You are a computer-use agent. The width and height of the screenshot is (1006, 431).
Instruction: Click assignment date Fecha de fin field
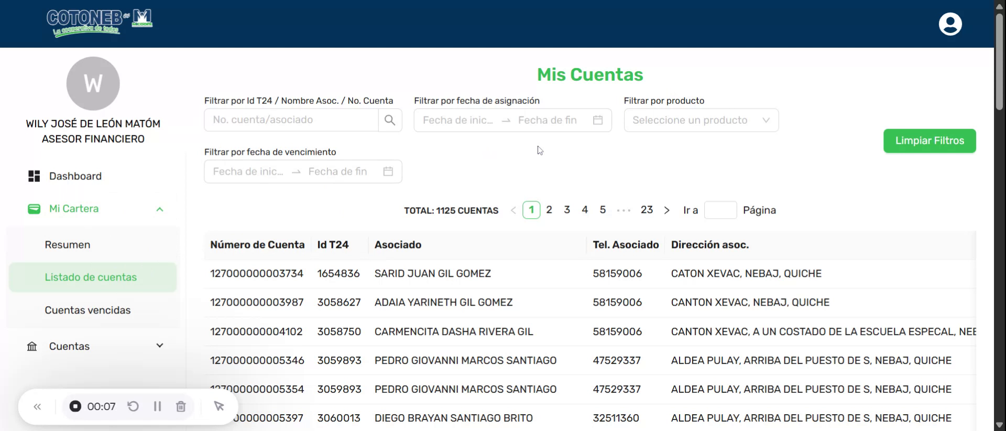(548, 120)
